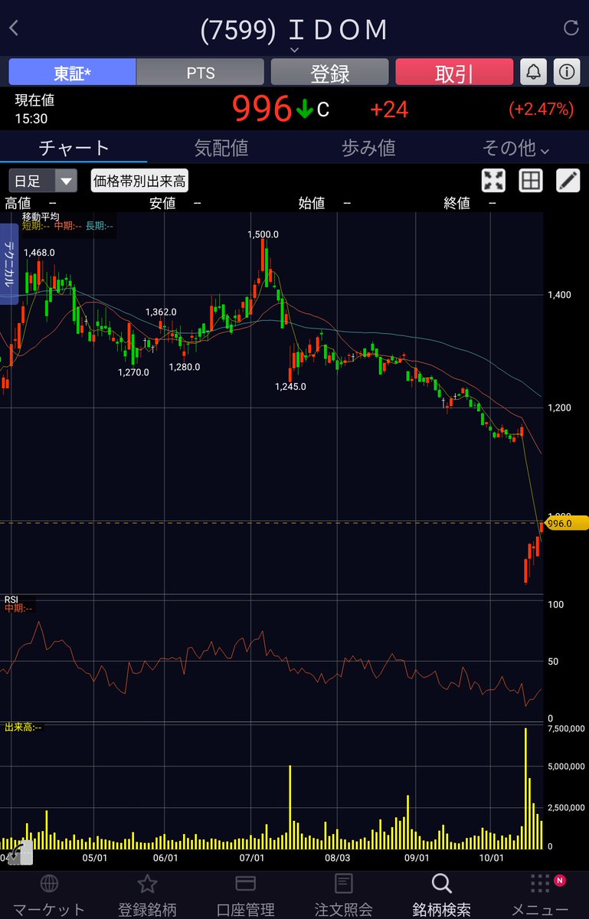589x919 pixels.
Task: Tap the 1,468.0 price label
Action: [x=39, y=252]
